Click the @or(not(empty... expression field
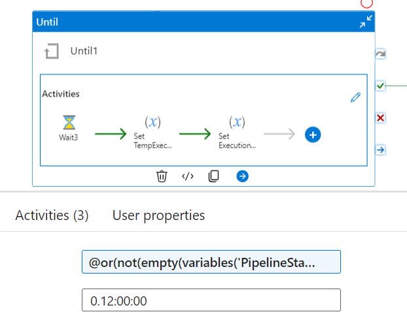The width and height of the screenshot is (407, 329). [x=211, y=262]
